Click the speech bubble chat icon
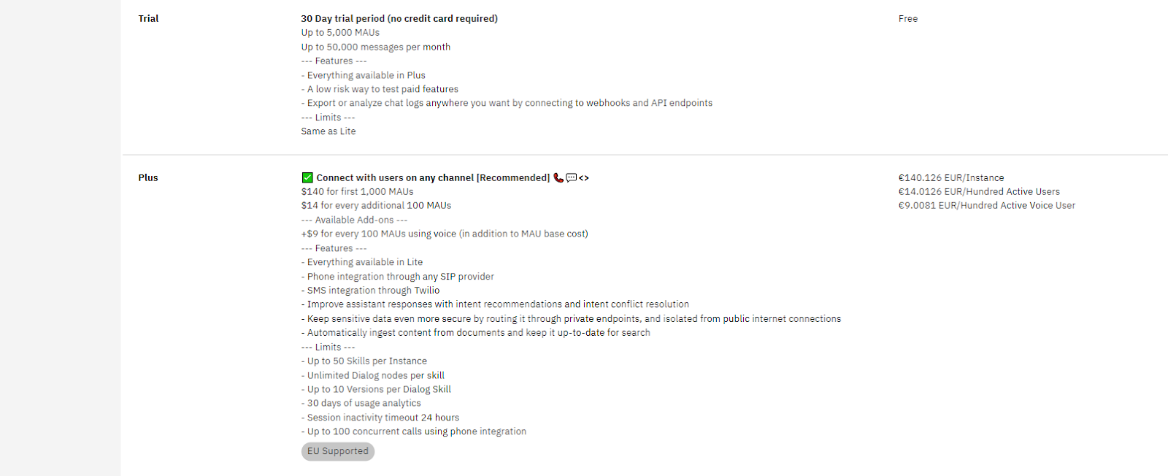Image resolution: width=1168 pixels, height=476 pixels. 571,177
